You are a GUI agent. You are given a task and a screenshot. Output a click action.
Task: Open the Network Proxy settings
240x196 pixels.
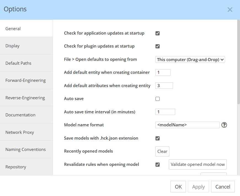pos(20,132)
